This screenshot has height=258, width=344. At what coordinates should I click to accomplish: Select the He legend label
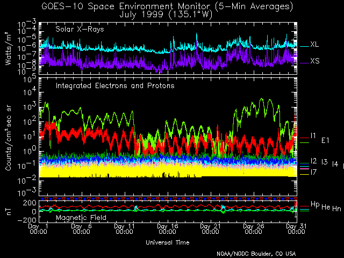(x=326, y=206)
